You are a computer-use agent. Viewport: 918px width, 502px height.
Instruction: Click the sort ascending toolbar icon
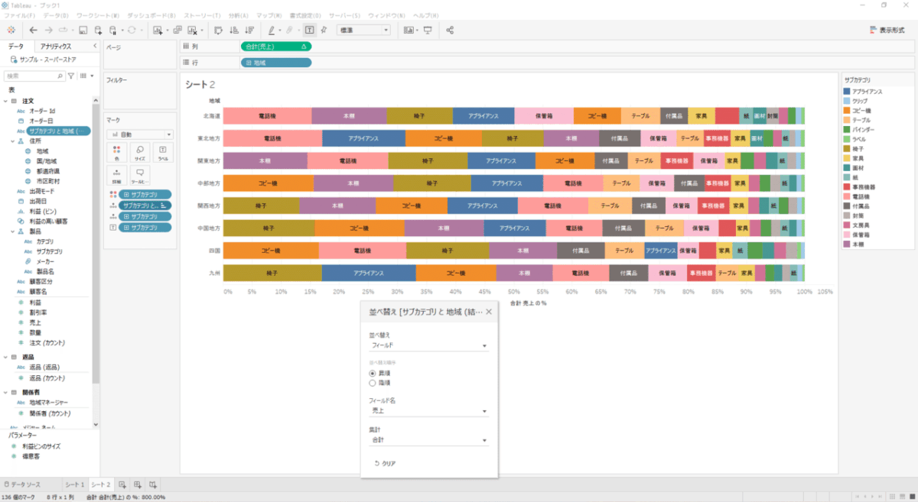(x=233, y=30)
